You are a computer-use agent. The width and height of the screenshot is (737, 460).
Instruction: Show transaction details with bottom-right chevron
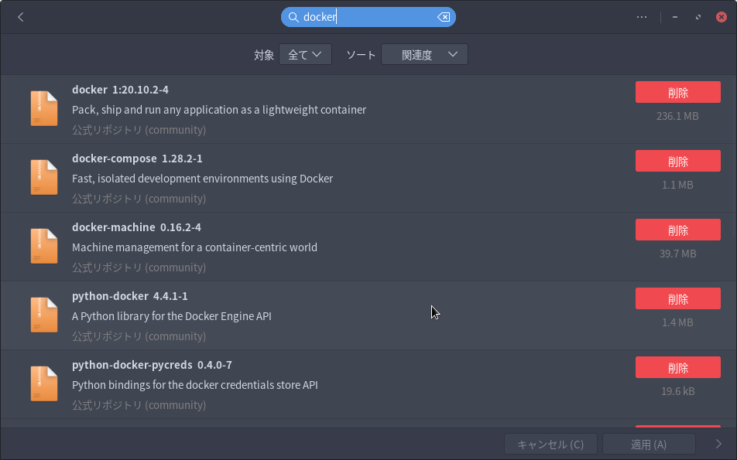point(718,444)
